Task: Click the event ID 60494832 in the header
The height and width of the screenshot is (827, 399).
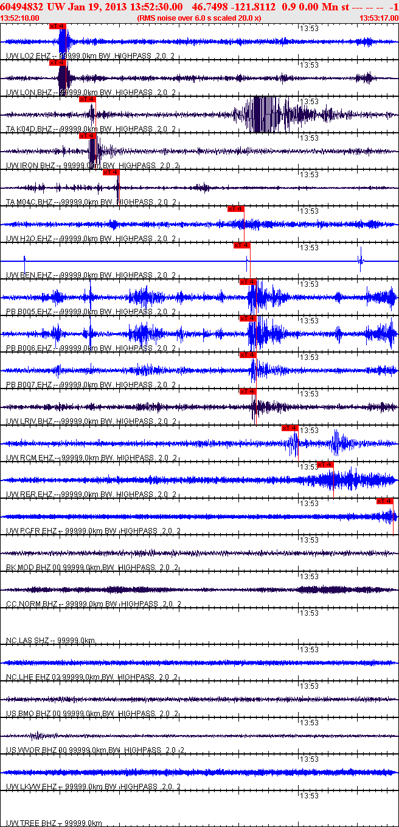Action: pyautogui.click(x=22, y=7)
